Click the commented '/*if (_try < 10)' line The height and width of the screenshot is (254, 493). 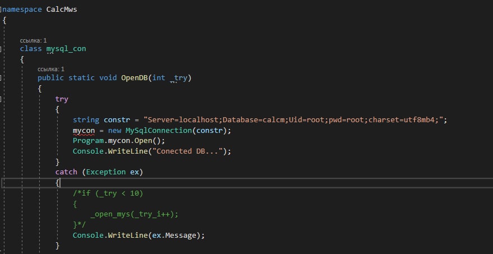108,193
